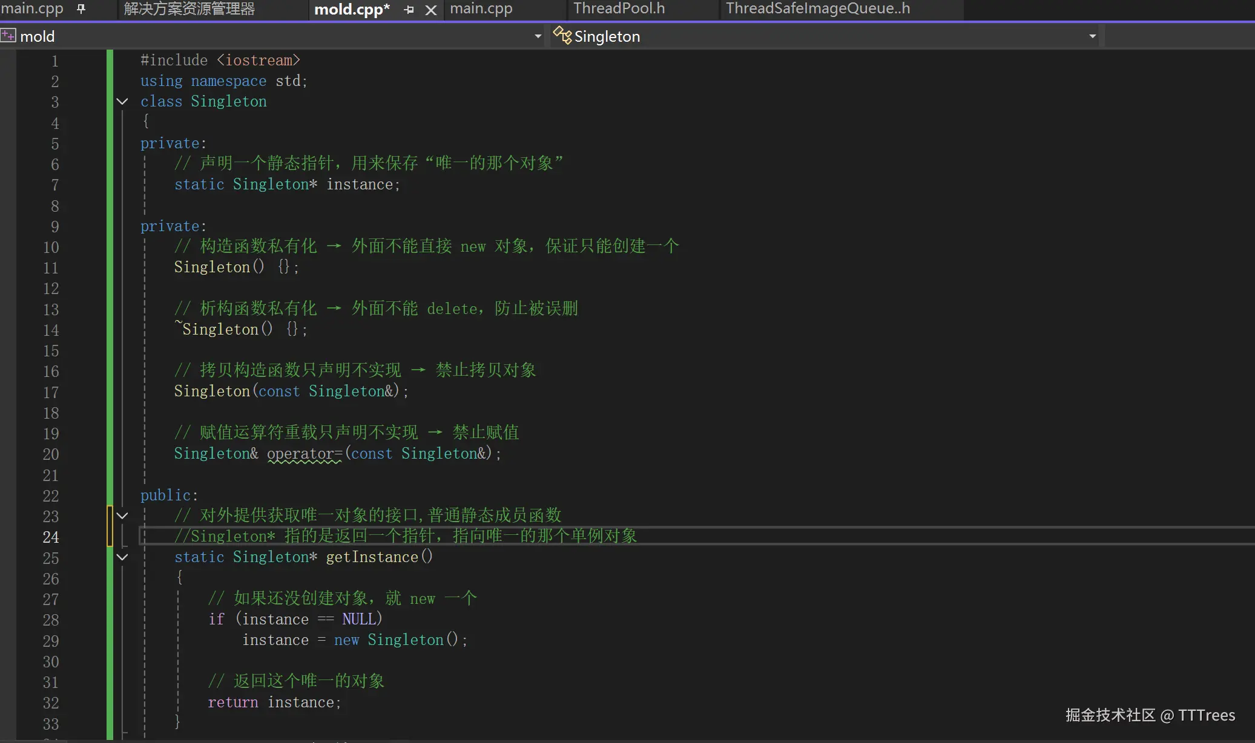
Task: Close the mold.cpp tab
Action: click(430, 10)
